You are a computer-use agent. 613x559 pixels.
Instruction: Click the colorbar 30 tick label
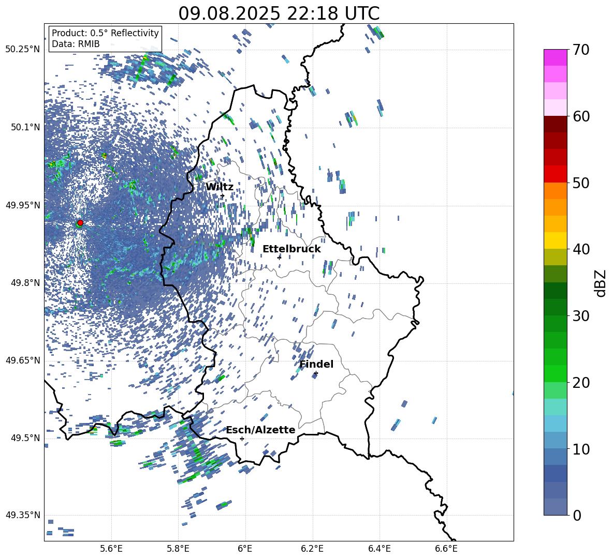581,316
